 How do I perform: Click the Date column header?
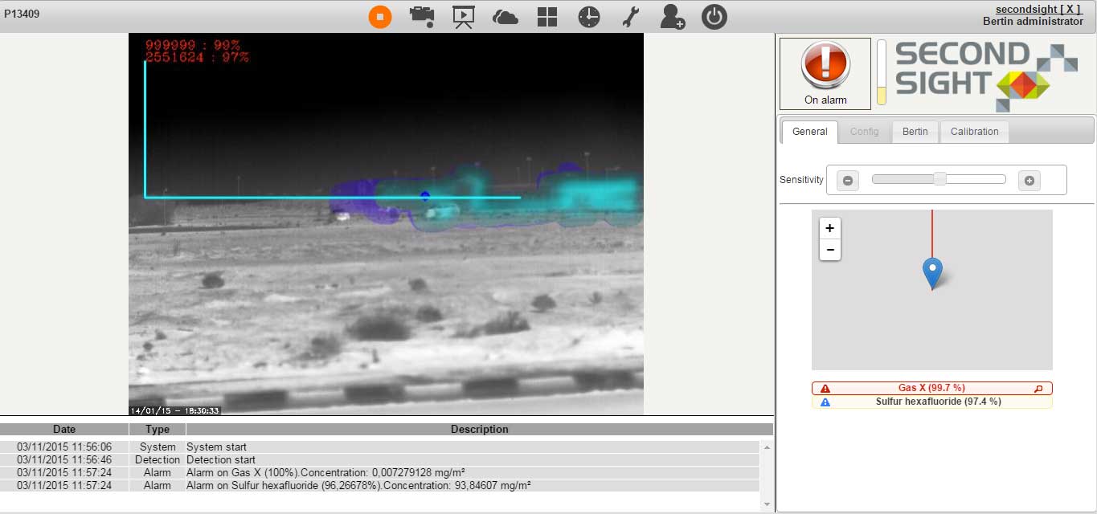pos(64,430)
